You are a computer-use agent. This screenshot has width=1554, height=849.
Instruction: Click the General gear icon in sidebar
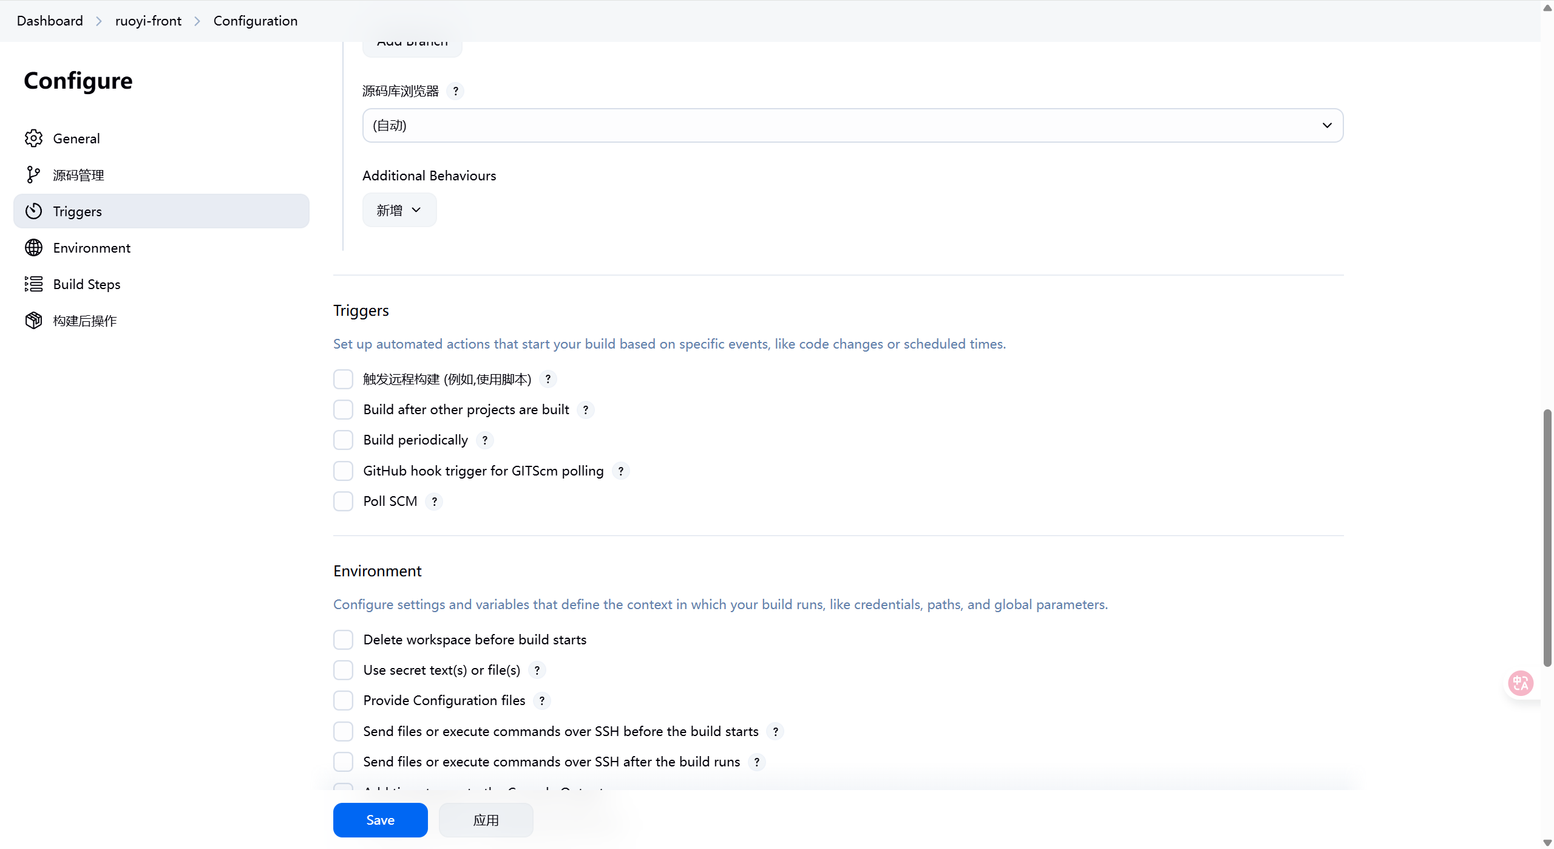click(33, 138)
